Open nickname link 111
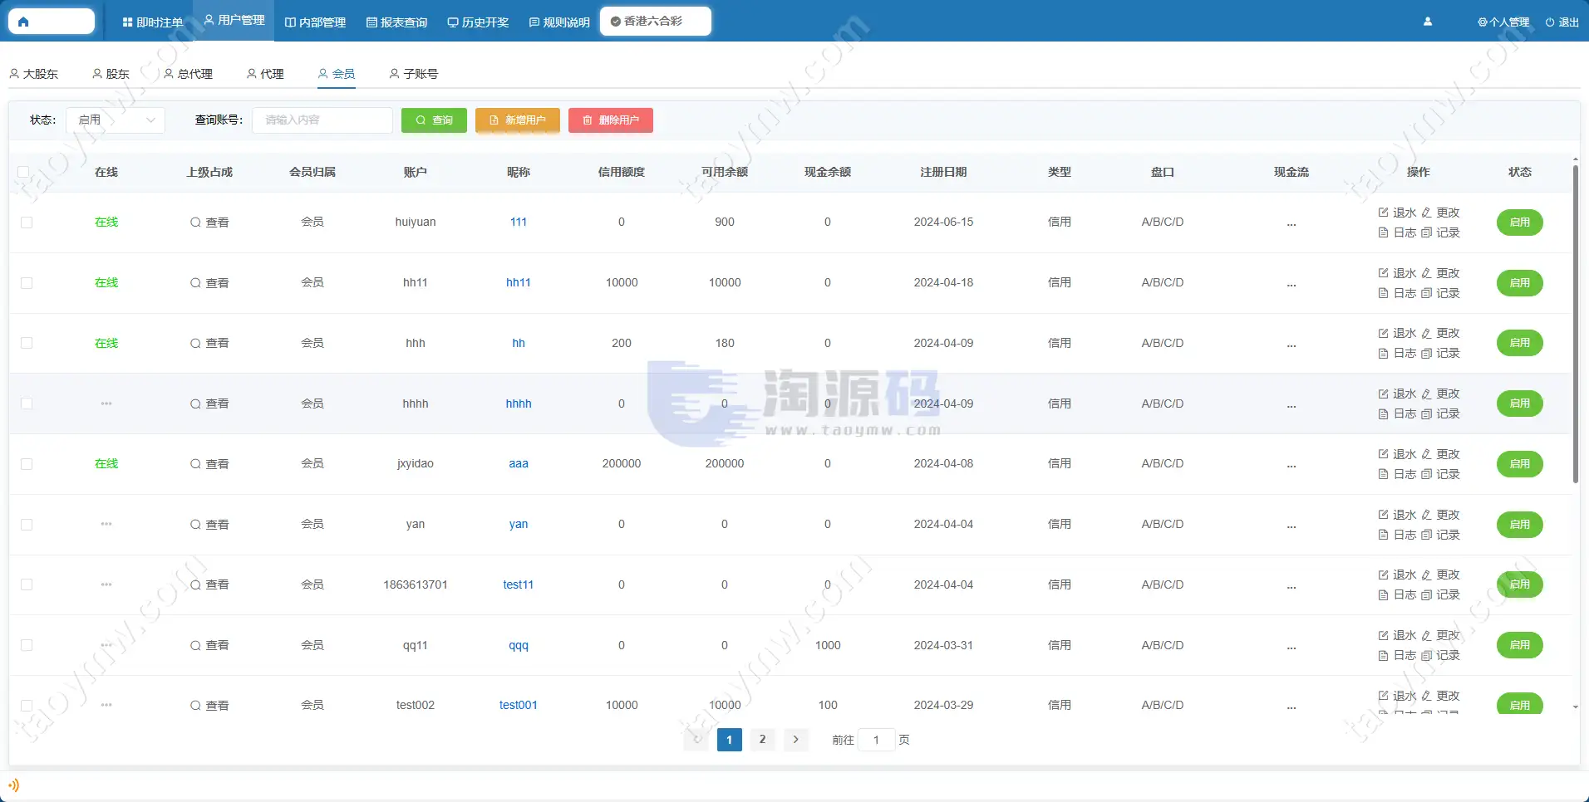The image size is (1589, 802). tap(519, 222)
